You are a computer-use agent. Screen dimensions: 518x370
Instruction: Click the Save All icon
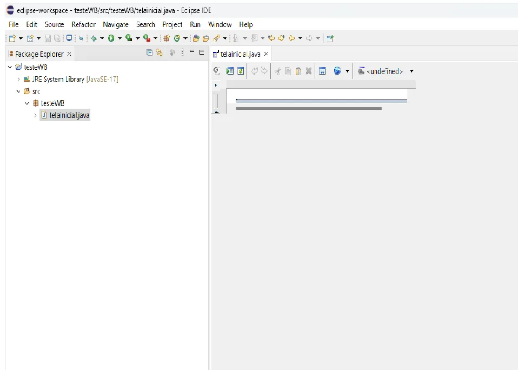click(x=57, y=38)
